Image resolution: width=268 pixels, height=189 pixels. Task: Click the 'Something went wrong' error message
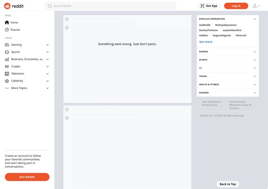127,44
